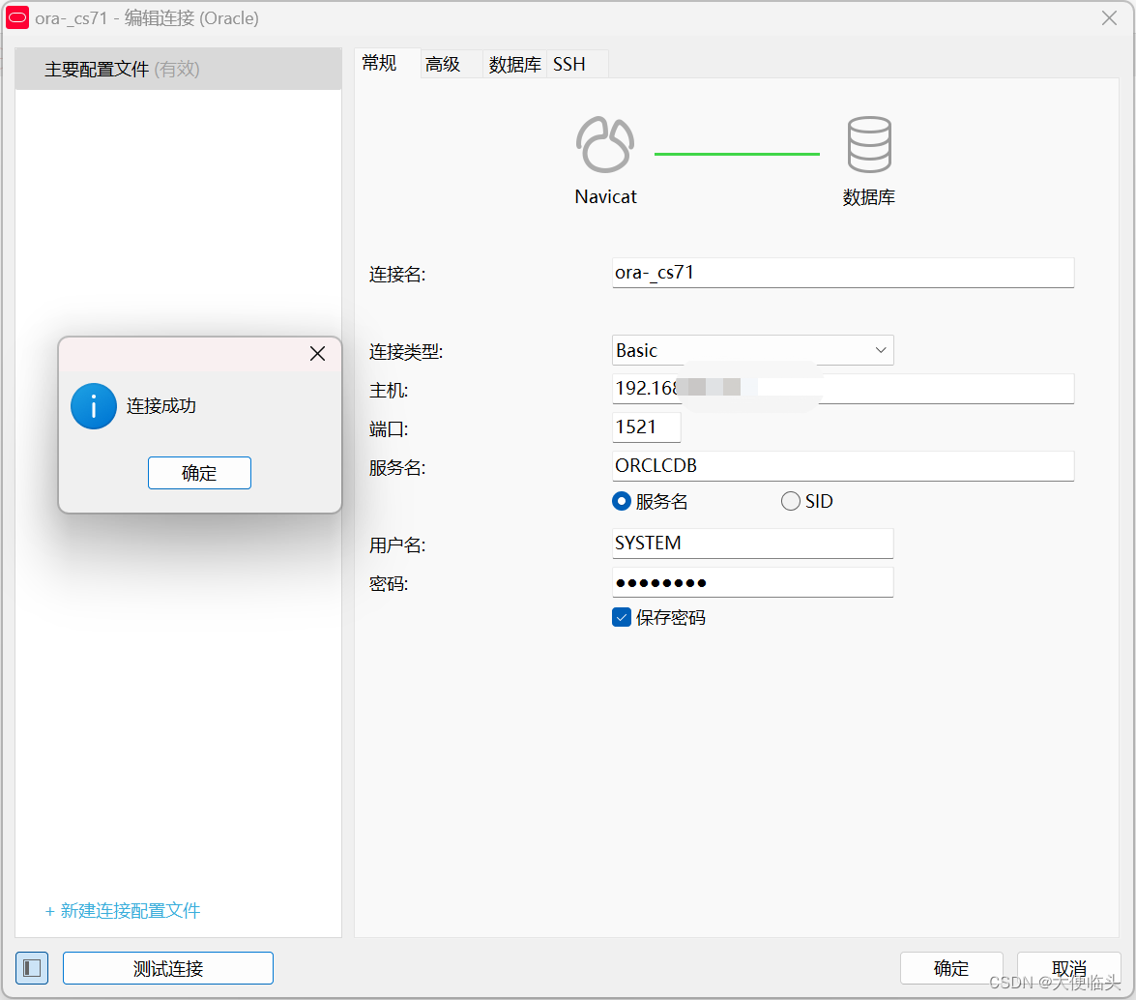Open the 连接类型 Basic dropdown
Viewport: 1136px width, 1000px height.
(x=753, y=350)
